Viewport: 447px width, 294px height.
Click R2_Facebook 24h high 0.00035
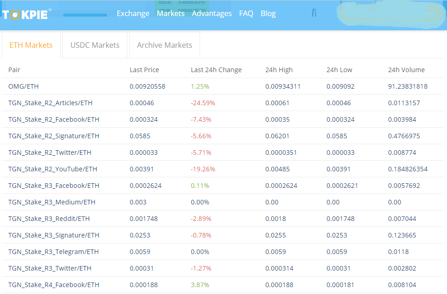pos(277,119)
